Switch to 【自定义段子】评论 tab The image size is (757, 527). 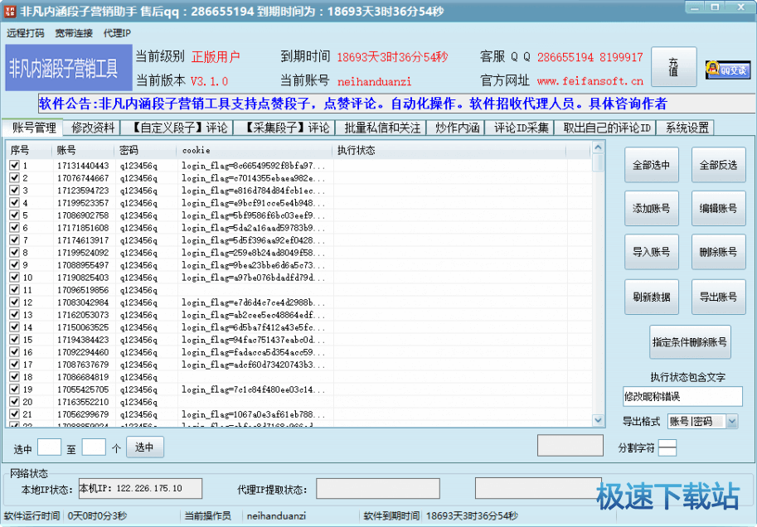tap(177, 128)
